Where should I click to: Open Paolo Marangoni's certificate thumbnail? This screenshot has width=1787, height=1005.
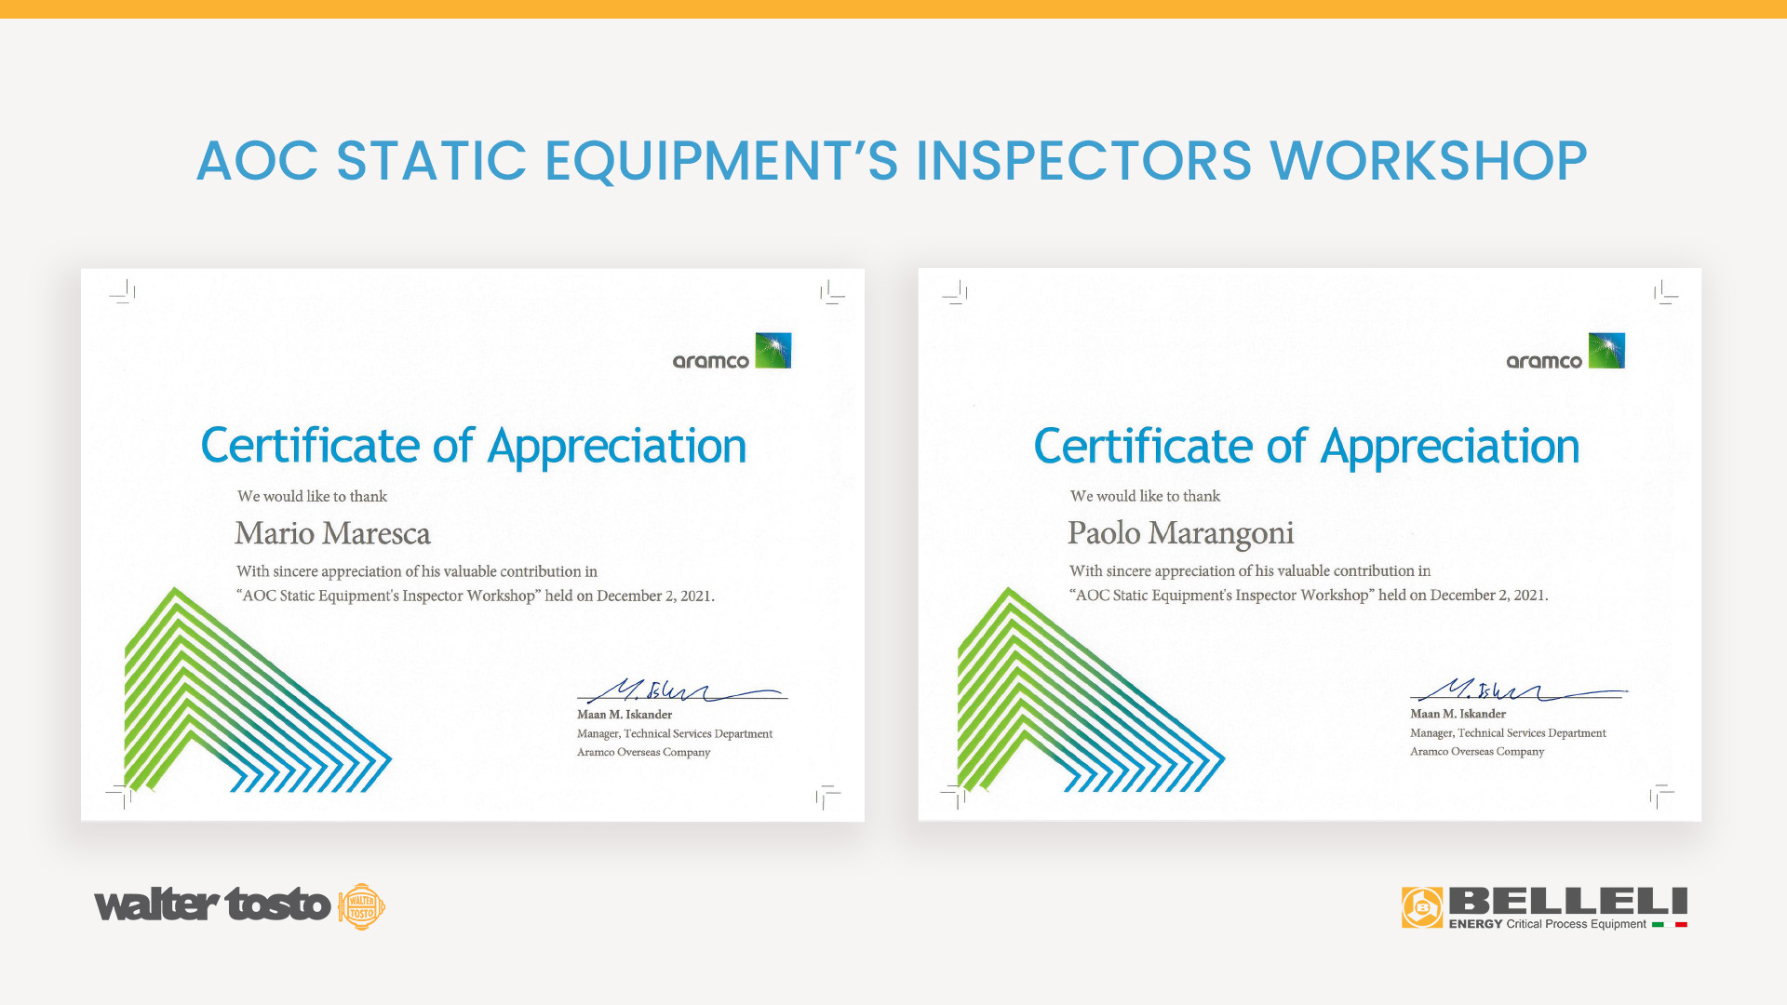point(1310,544)
